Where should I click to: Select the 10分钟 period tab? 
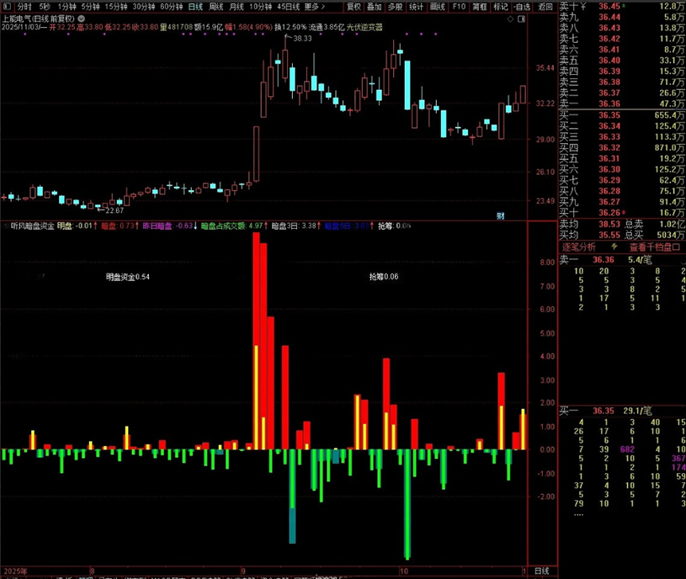261,7
